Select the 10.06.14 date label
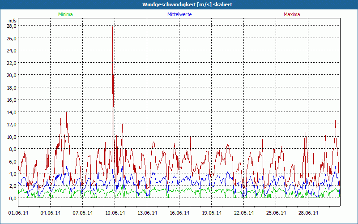 [115, 213]
